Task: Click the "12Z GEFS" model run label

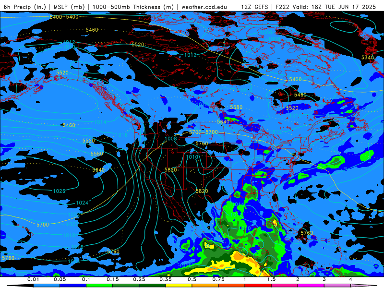Action: click(254, 7)
